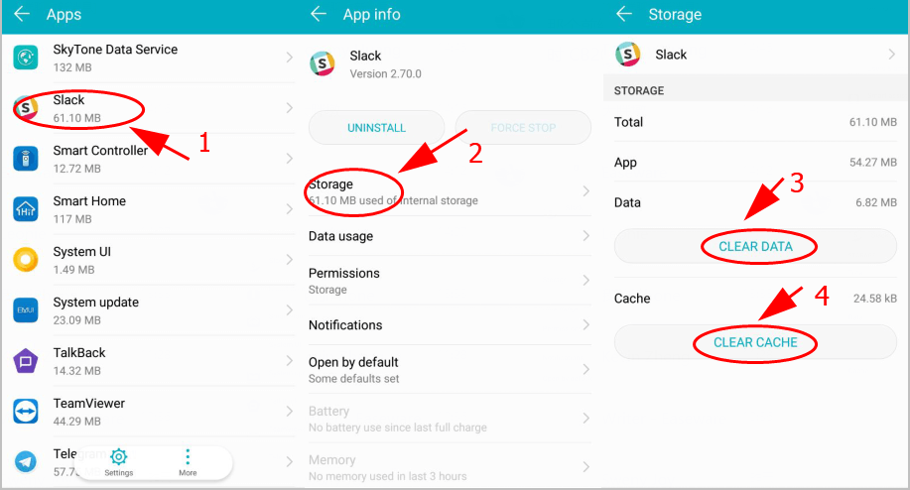Select the Smart Controller app icon
910x490 pixels.
26,159
